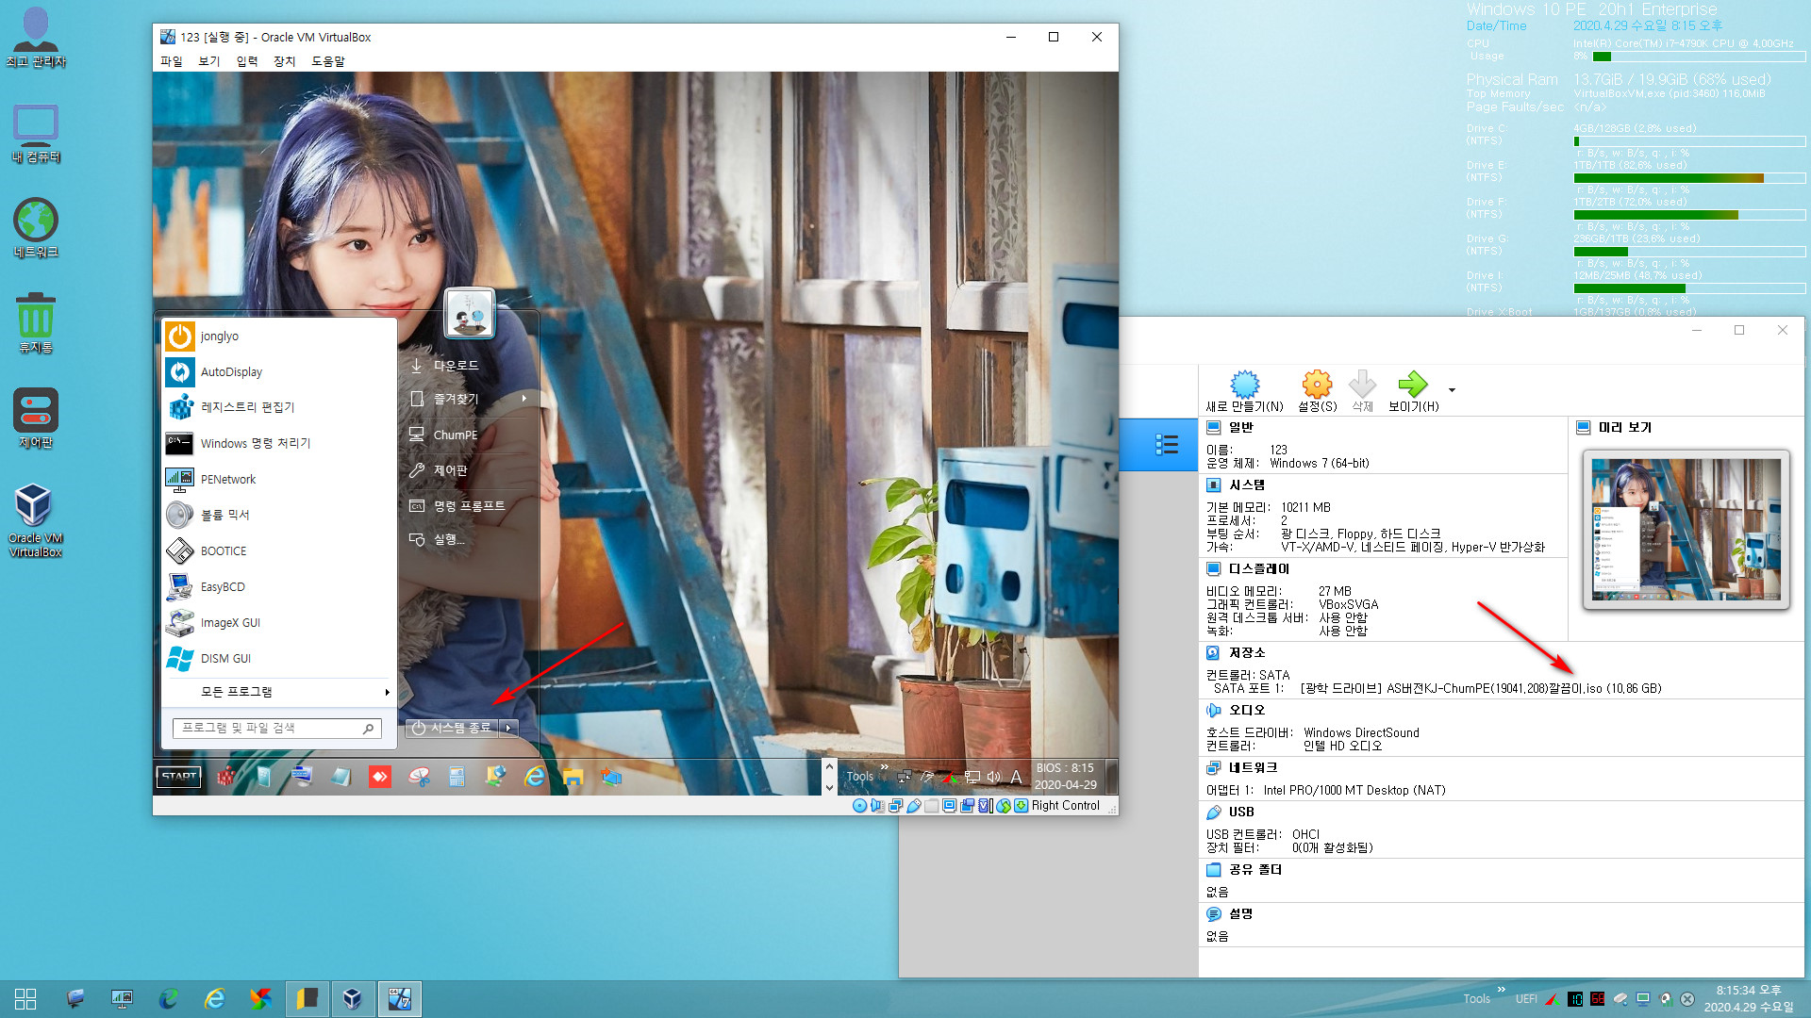Click VM status bar optical disk icon
This screenshot has width=1811, height=1018.
click(x=859, y=806)
